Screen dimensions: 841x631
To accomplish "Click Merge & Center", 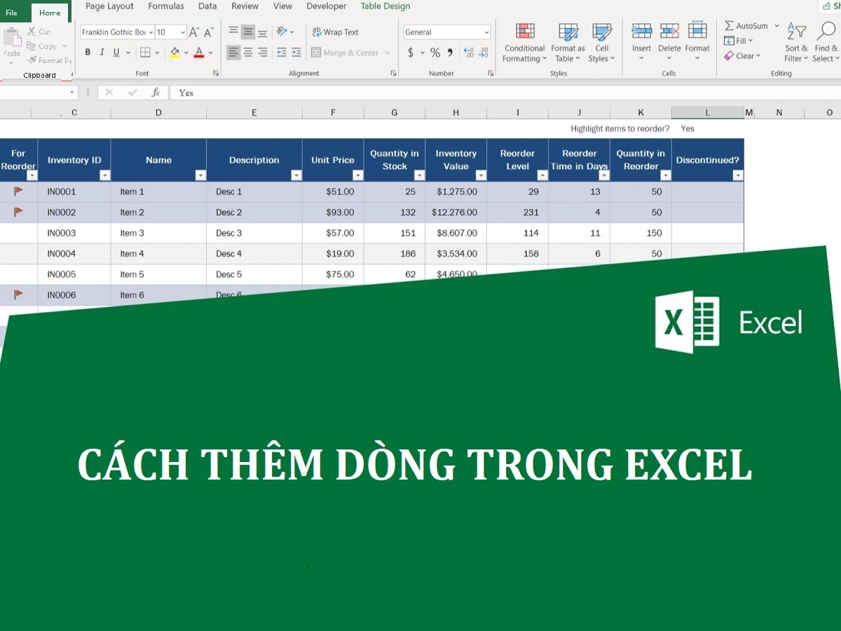I will (x=345, y=53).
